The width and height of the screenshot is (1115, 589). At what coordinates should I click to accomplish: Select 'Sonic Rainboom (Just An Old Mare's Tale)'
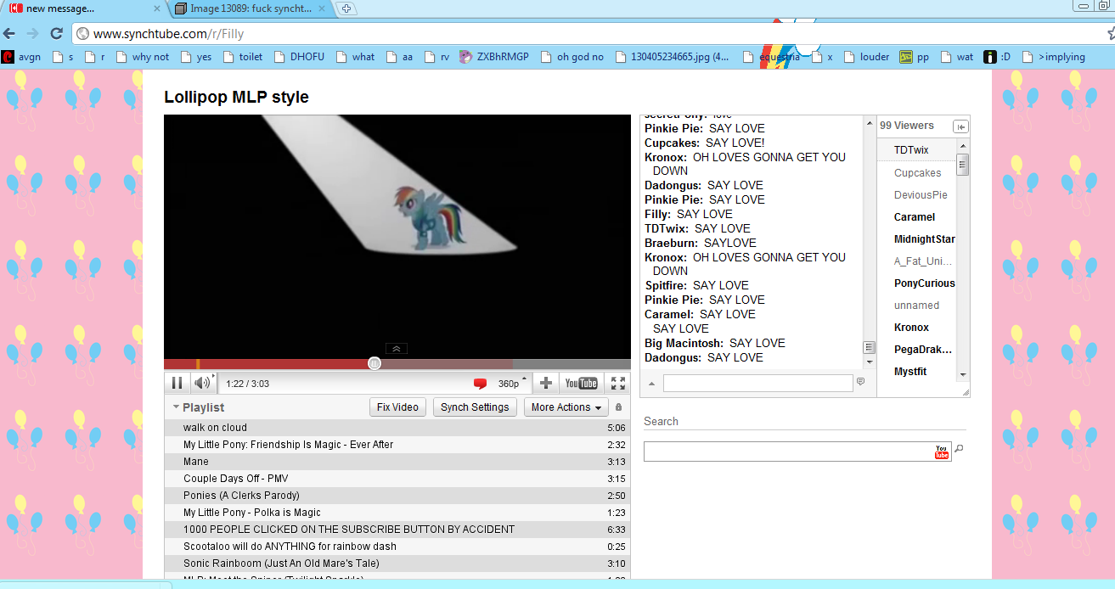pyautogui.click(x=397, y=564)
